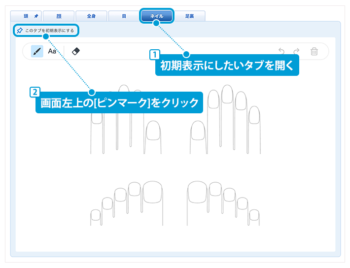
Task: Click the right hand thumb nail
Action: click(198, 131)
